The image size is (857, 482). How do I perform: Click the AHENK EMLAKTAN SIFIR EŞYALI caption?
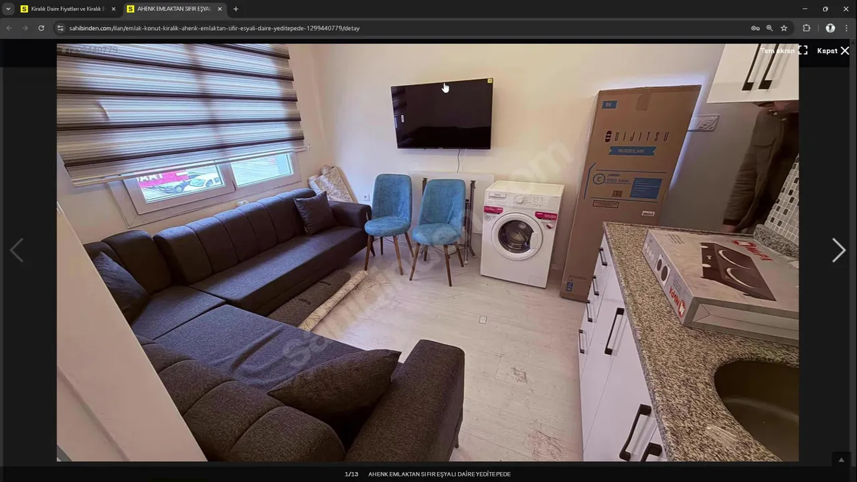pyautogui.click(x=439, y=474)
